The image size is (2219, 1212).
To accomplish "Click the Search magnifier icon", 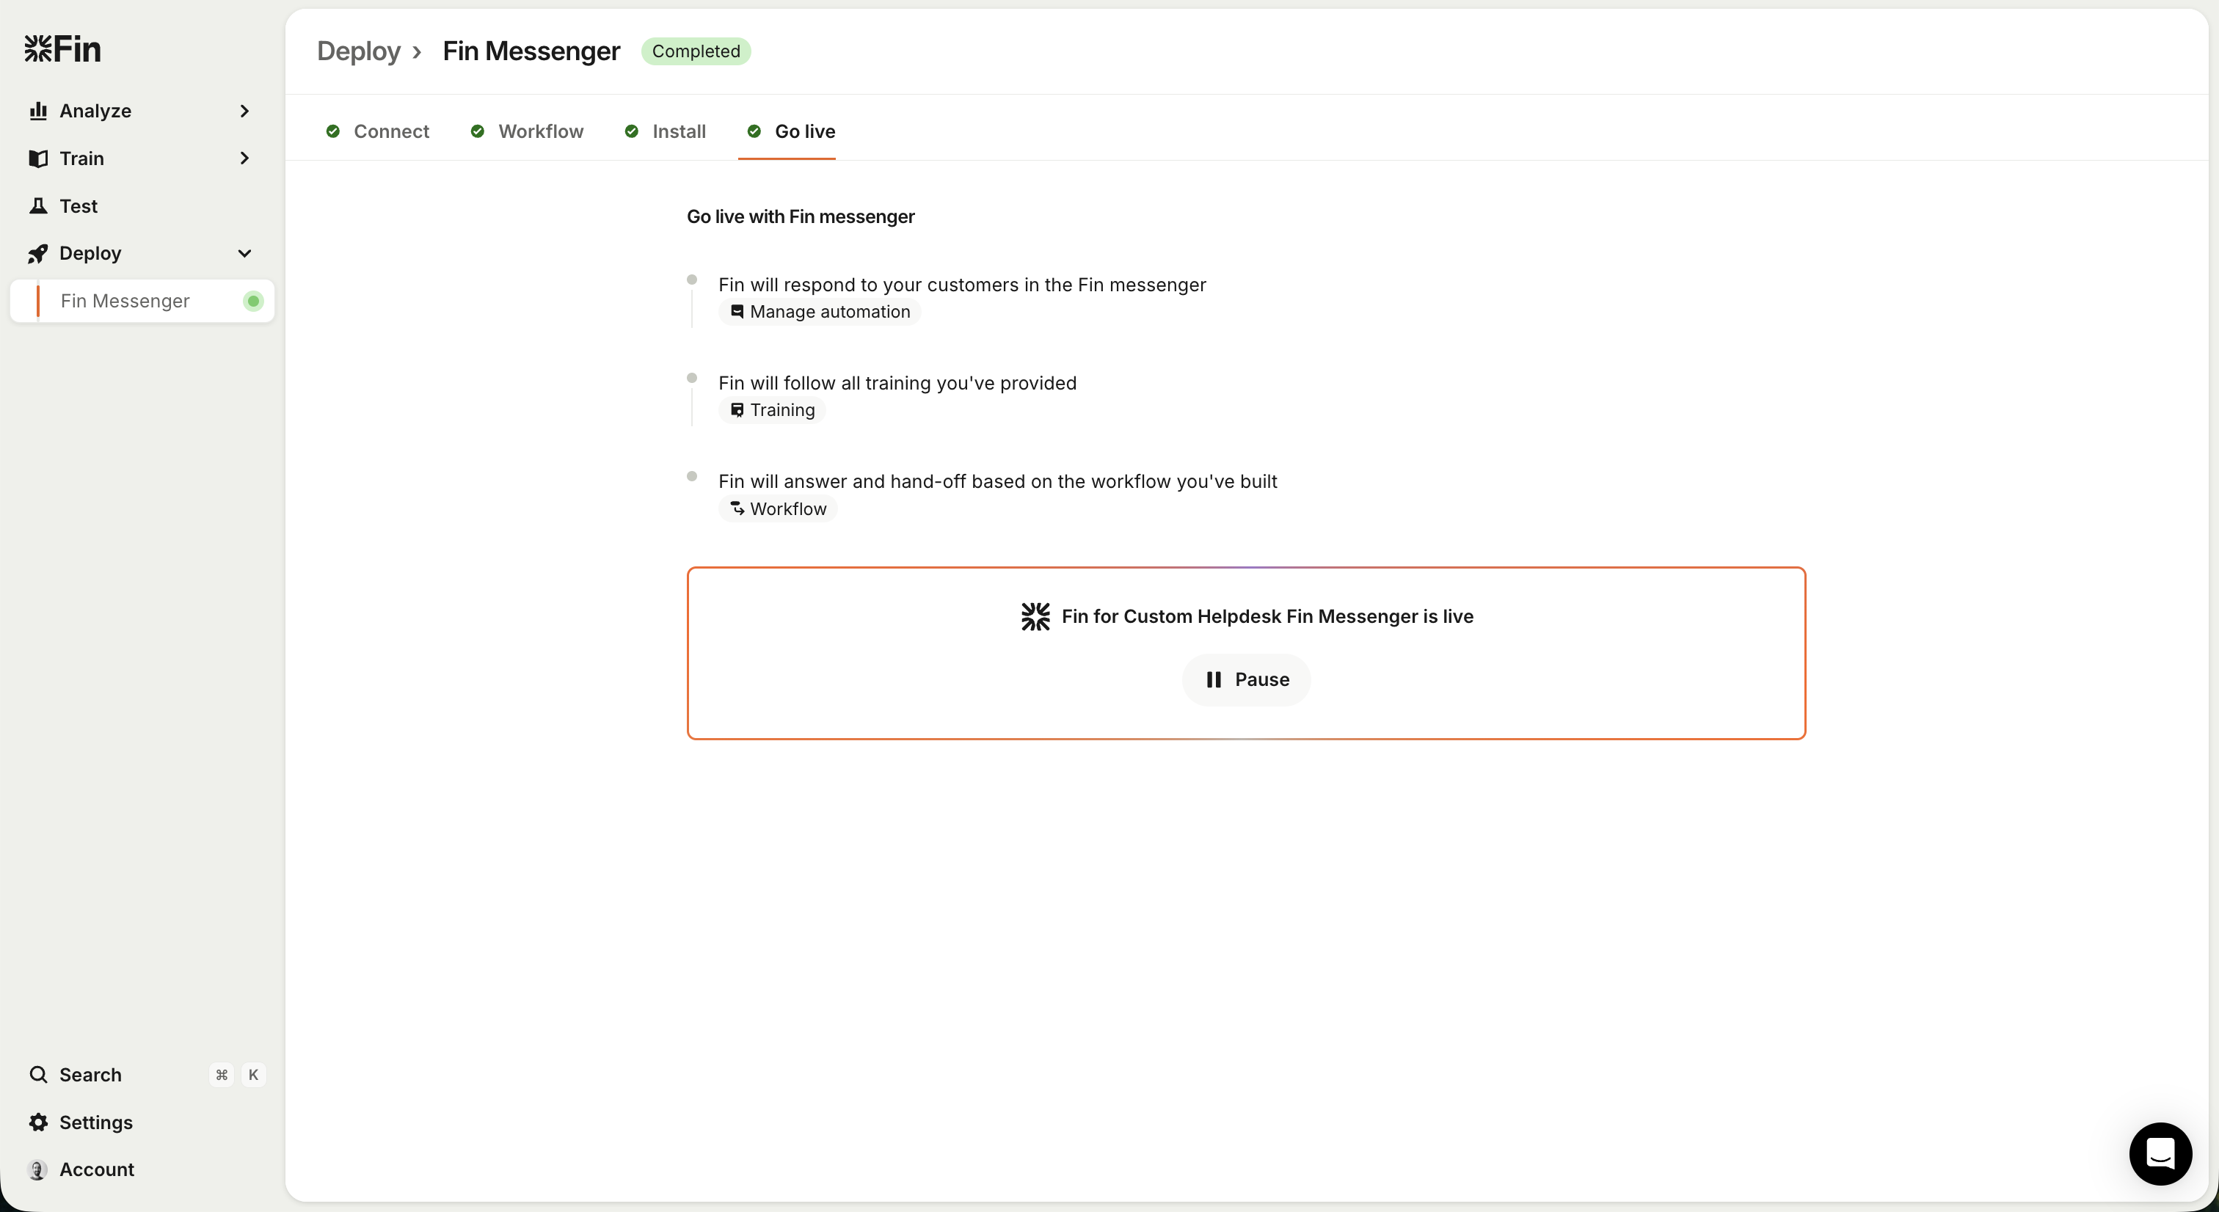I will (x=38, y=1074).
